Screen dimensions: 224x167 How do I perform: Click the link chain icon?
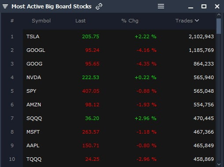point(99,7)
